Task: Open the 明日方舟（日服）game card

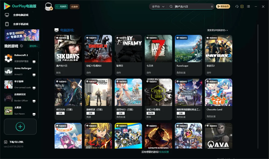Action: tap(68, 99)
